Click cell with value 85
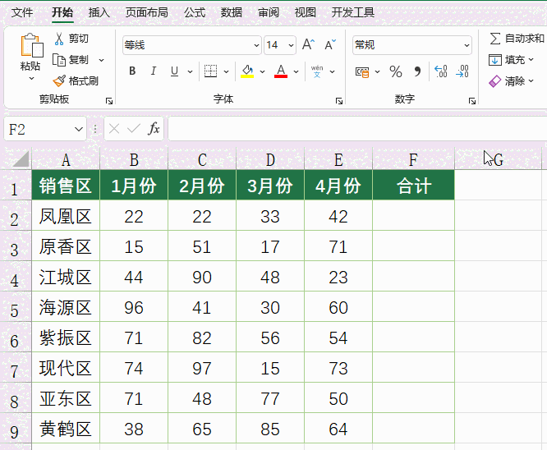This screenshot has height=450, width=547. (270, 428)
